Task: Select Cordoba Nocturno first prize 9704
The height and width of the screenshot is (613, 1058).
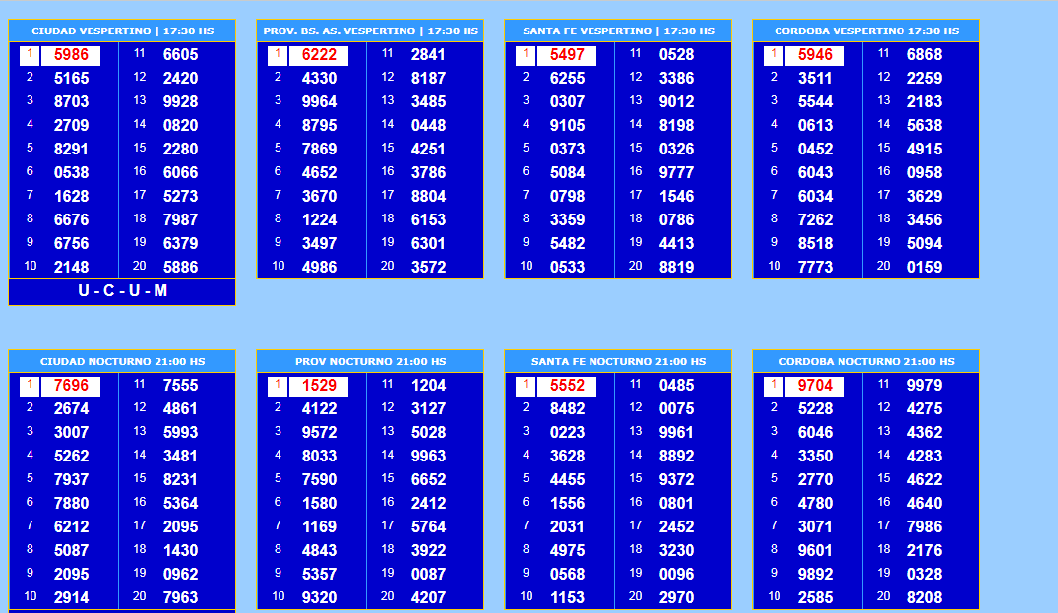Action: (815, 386)
